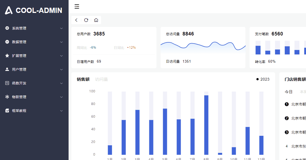
Task: Click the fx icon beside 函数开发
Action: coord(7,83)
